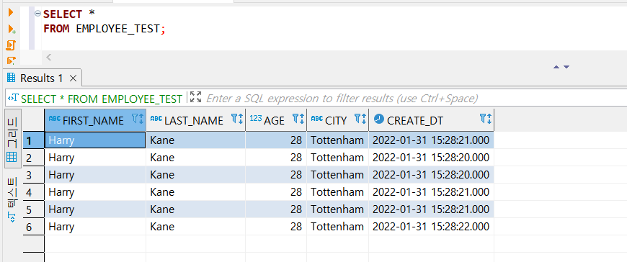627x262 pixels.
Task: Open filter/sort for LAST_NAME column
Action: coord(236,119)
